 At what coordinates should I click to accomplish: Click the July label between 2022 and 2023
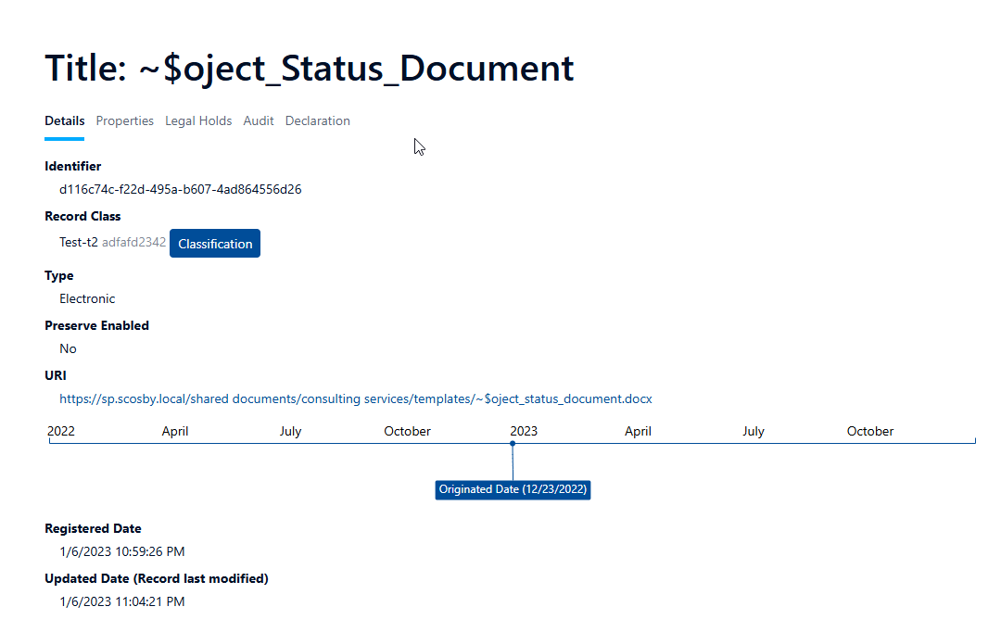[290, 431]
